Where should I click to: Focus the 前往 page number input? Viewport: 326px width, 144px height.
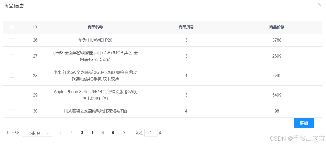point(151,133)
